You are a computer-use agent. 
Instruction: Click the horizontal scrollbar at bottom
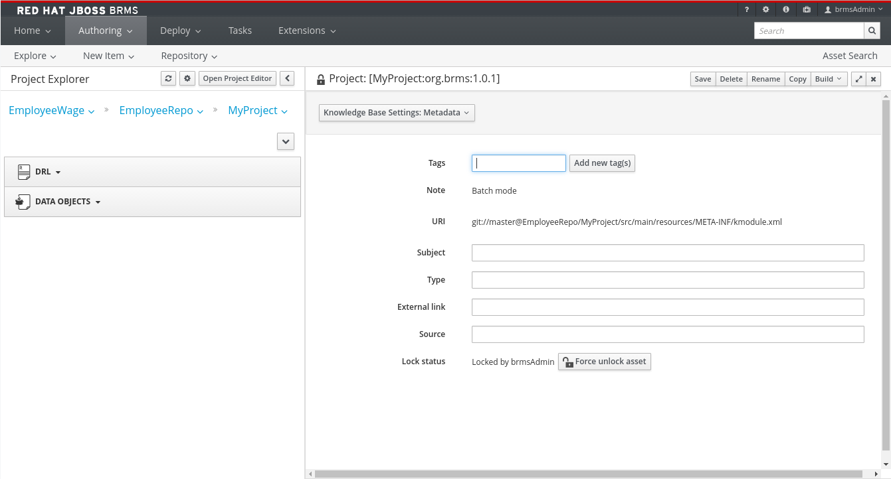point(590,474)
